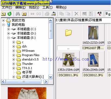111x99 pixels.
Task: Select the 汉语大辞典5[1] folder
Action: [x=33, y=77]
